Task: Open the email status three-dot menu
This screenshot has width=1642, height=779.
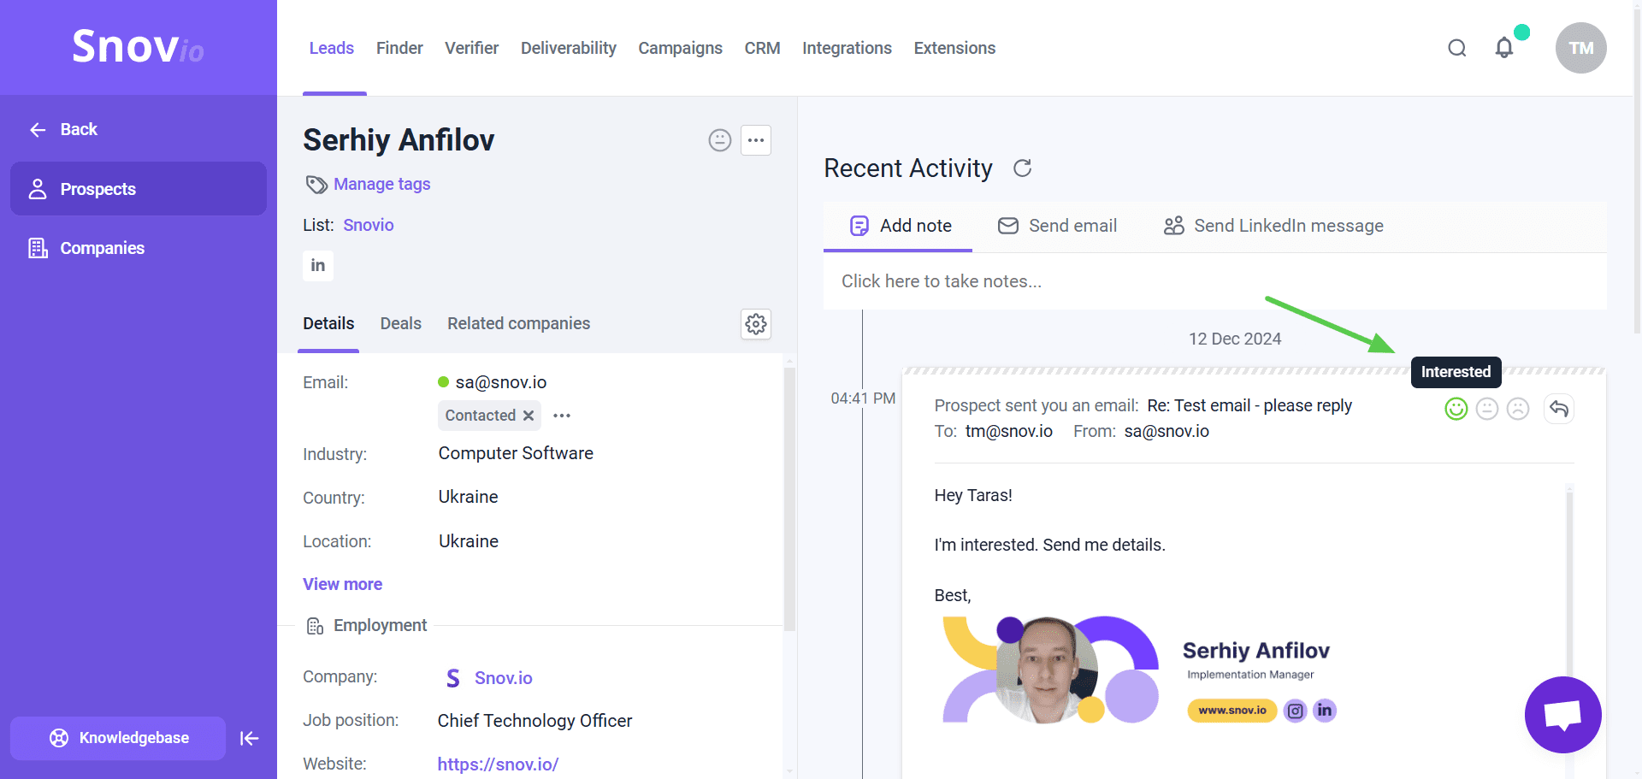Action: (x=562, y=416)
